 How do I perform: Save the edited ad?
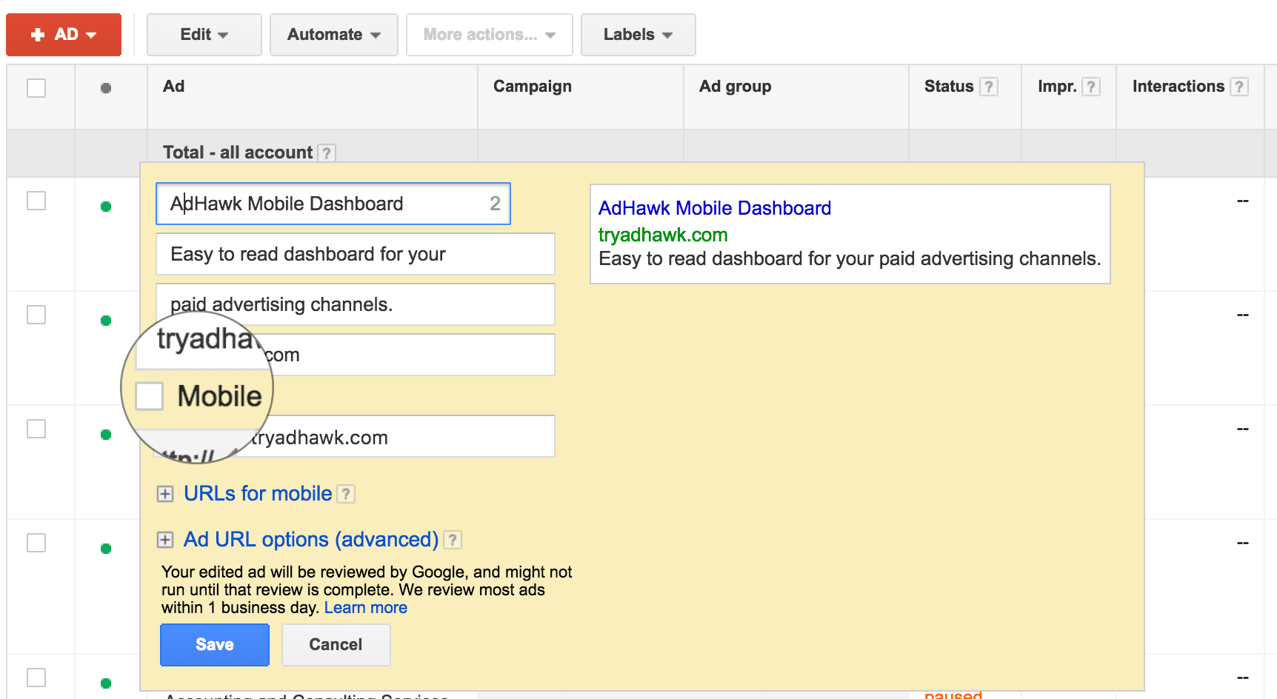215,645
